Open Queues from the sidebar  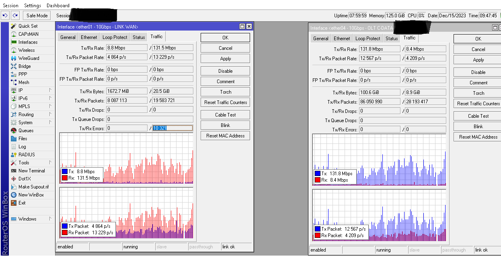tap(26, 131)
